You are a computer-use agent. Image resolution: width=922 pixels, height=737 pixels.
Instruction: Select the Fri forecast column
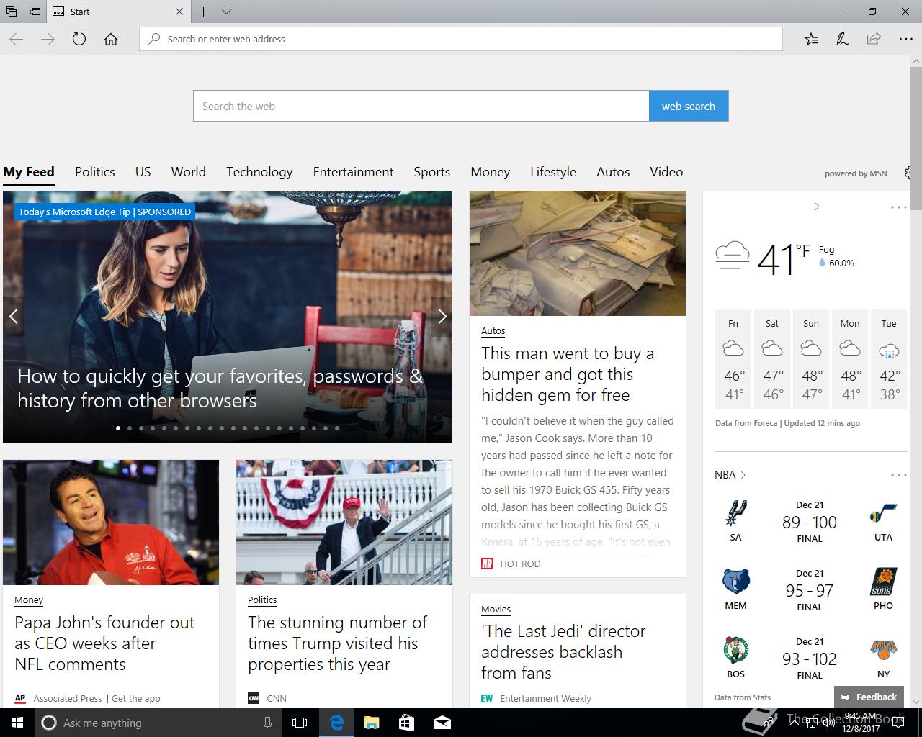point(733,359)
